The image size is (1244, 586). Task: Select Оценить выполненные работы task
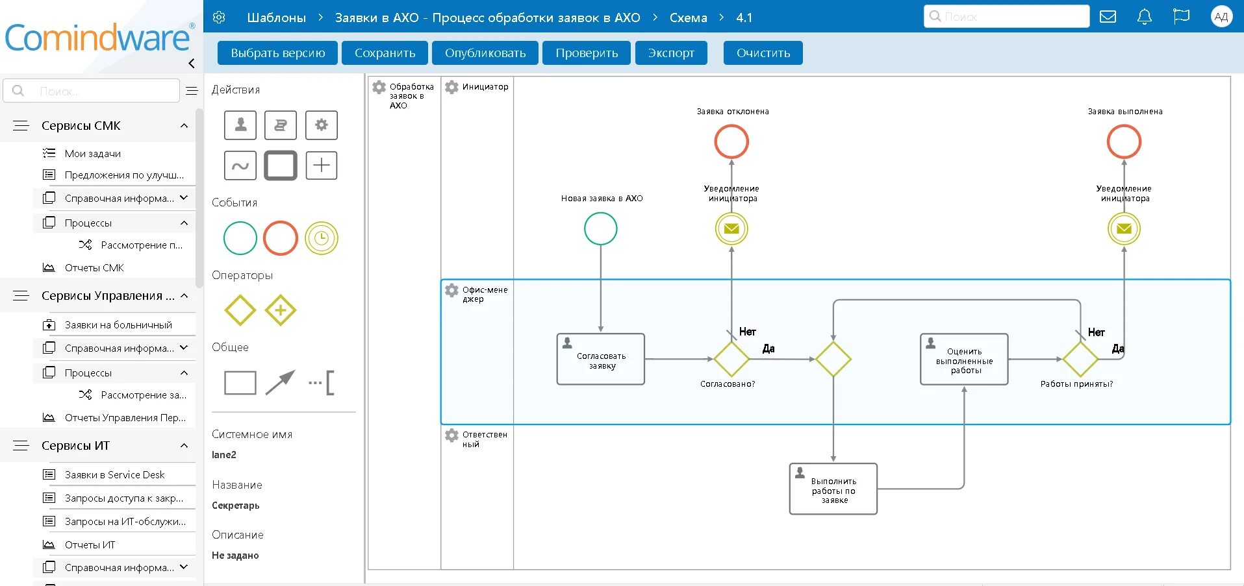point(964,360)
